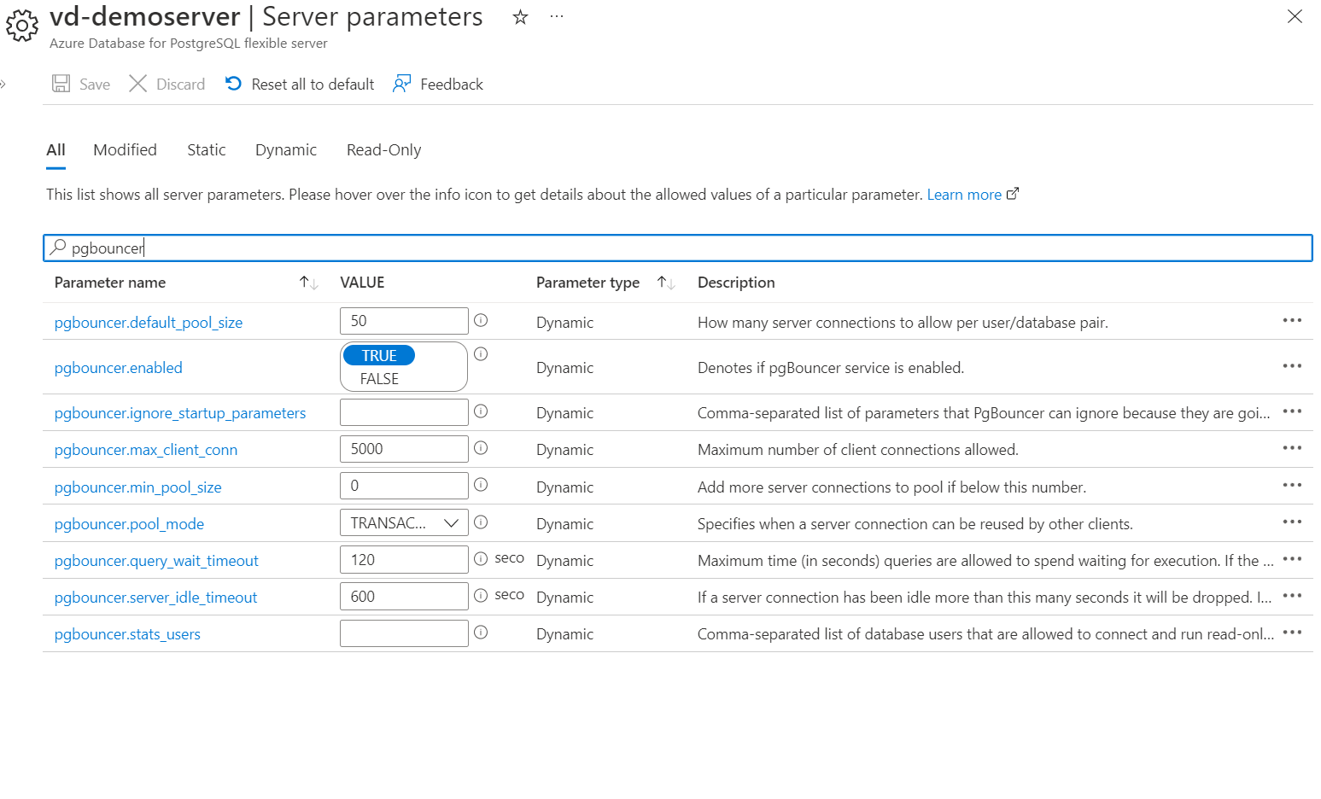Click description 'Denotes if pgBouncer service is enabled.'
The width and height of the screenshot is (1321, 799).
tap(831, 367)
